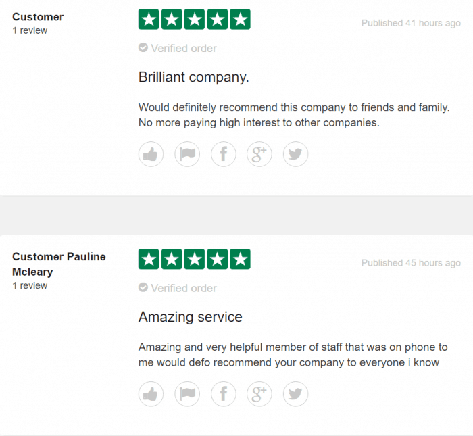Click "Verified order" badge on Pauline's review
The width and height of the screenshot is (473, 436).
coord(178,288)
